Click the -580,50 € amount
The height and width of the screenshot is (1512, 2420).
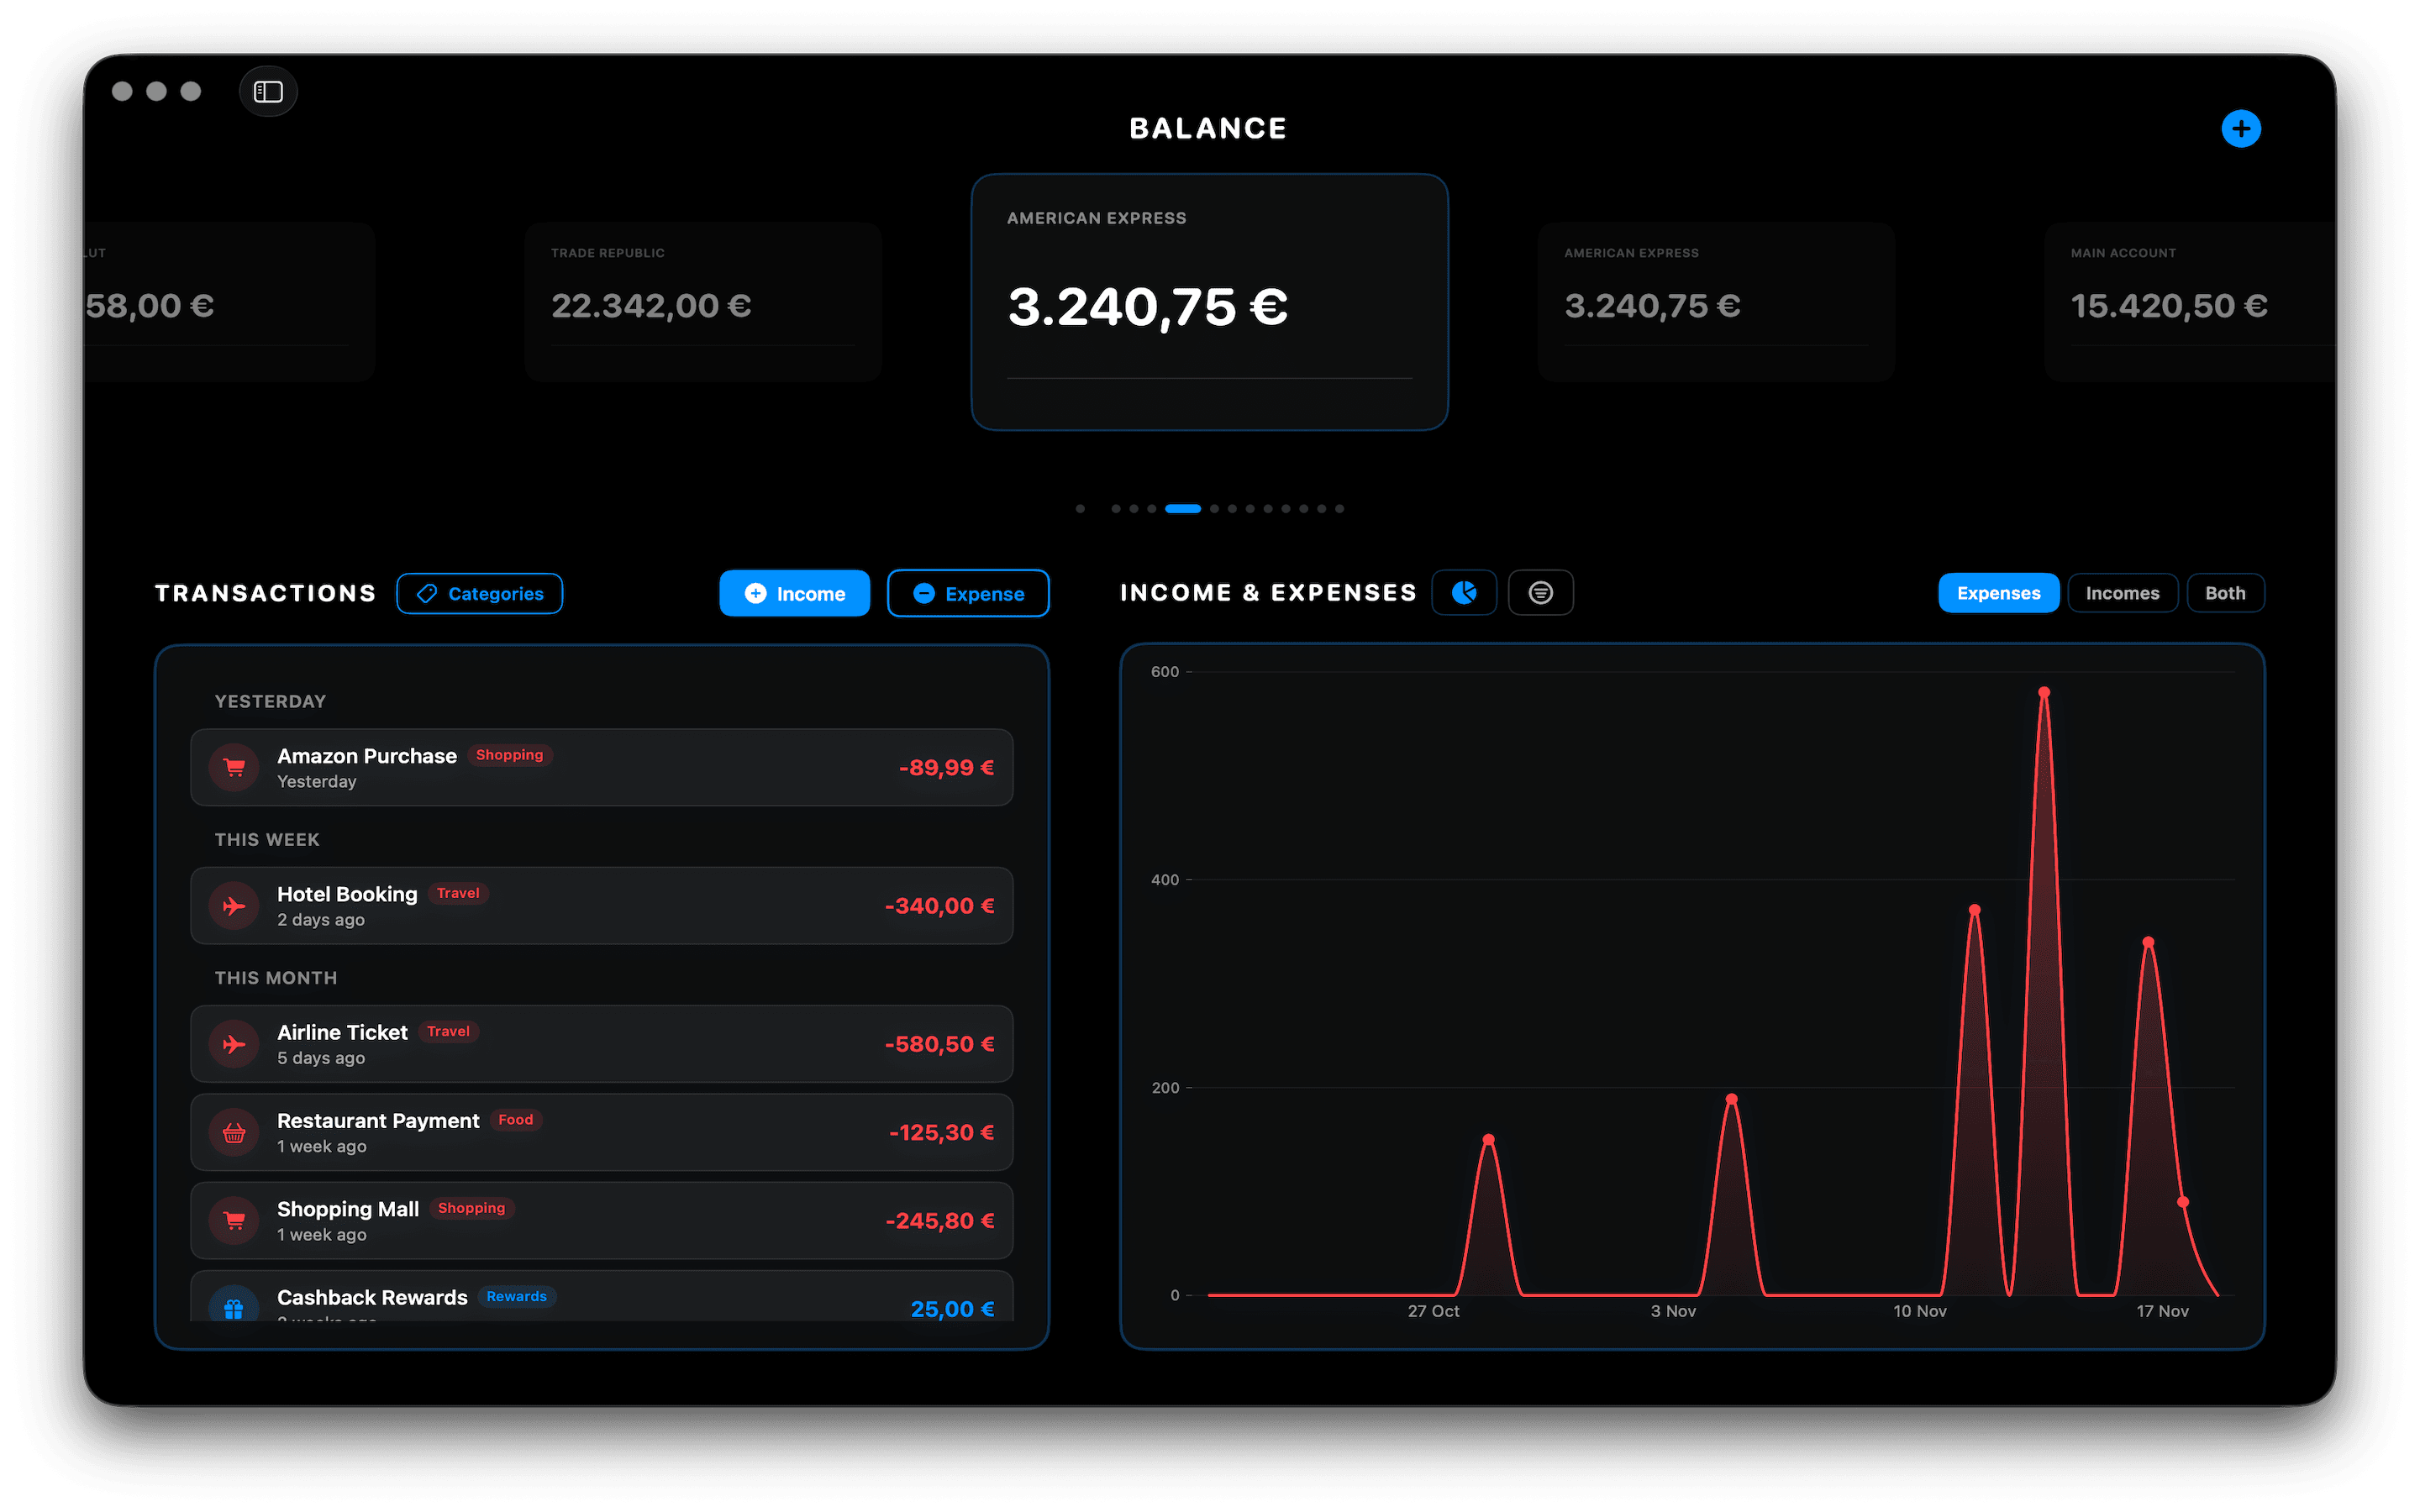pyautogui.click(x=939, y=1044)
